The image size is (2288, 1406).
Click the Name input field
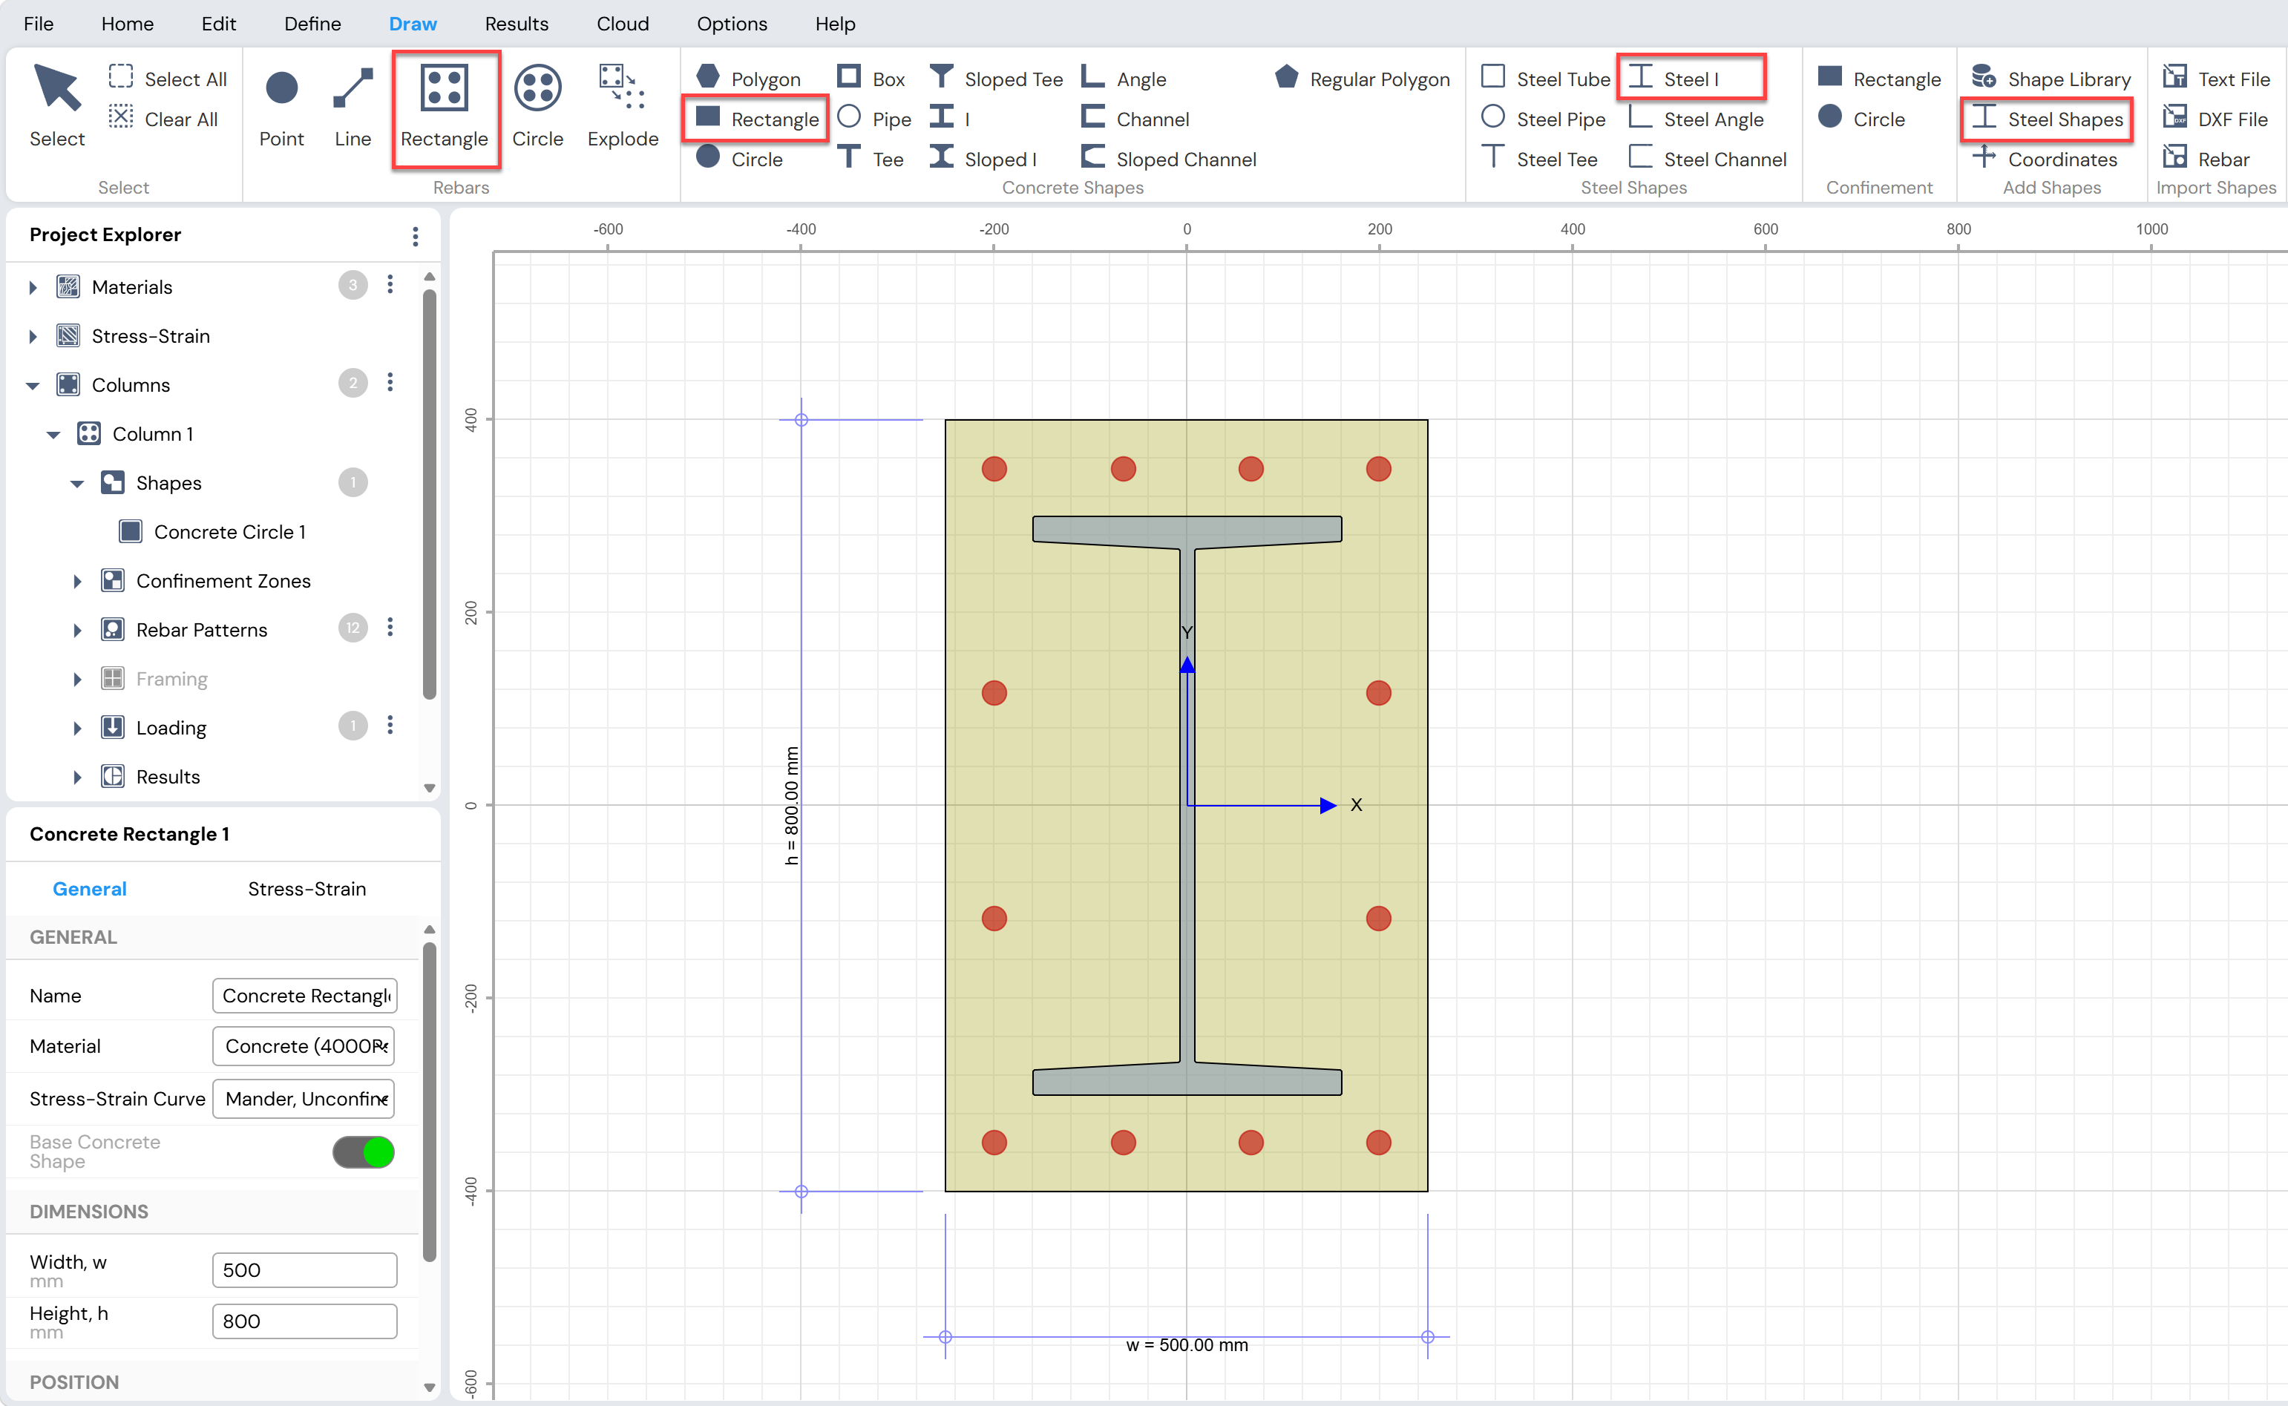point(304,995)
